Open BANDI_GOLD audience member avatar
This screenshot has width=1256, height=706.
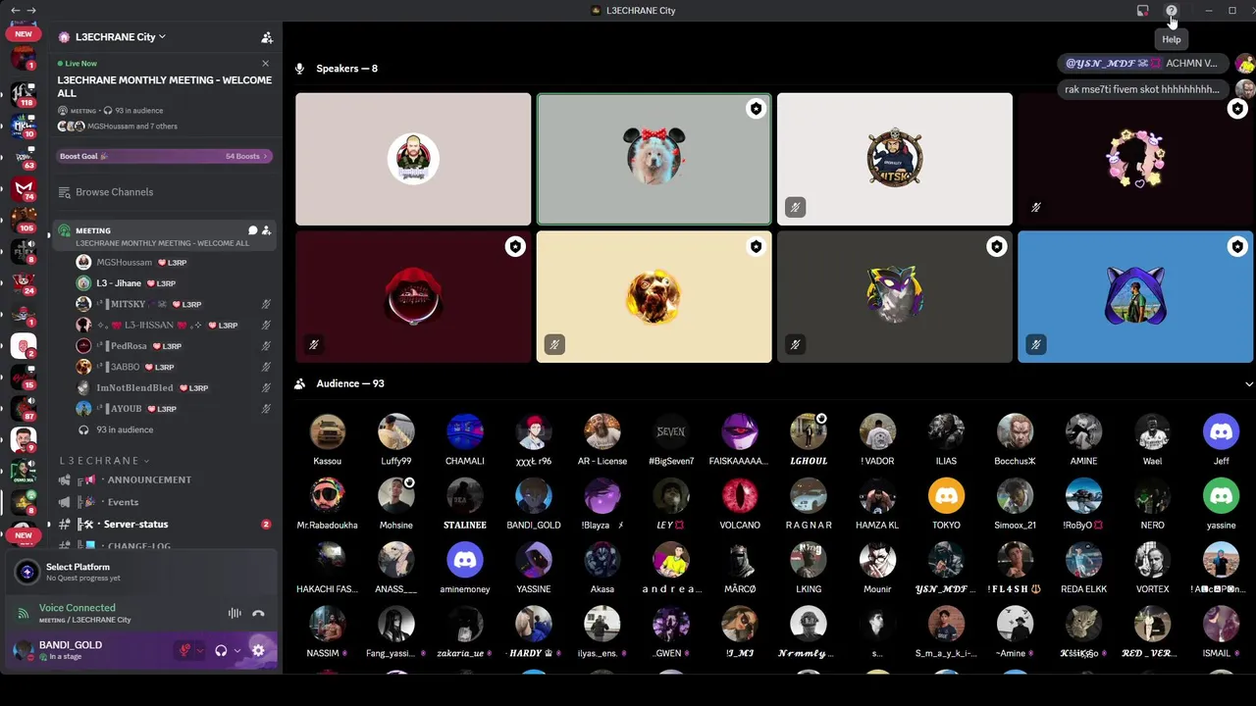coord(534,496)
